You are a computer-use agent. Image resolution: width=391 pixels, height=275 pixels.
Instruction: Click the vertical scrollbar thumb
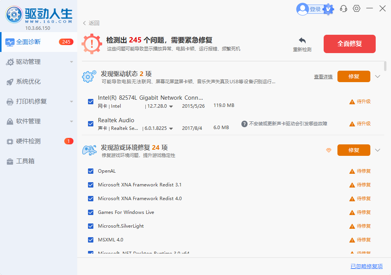pos(385,66)
